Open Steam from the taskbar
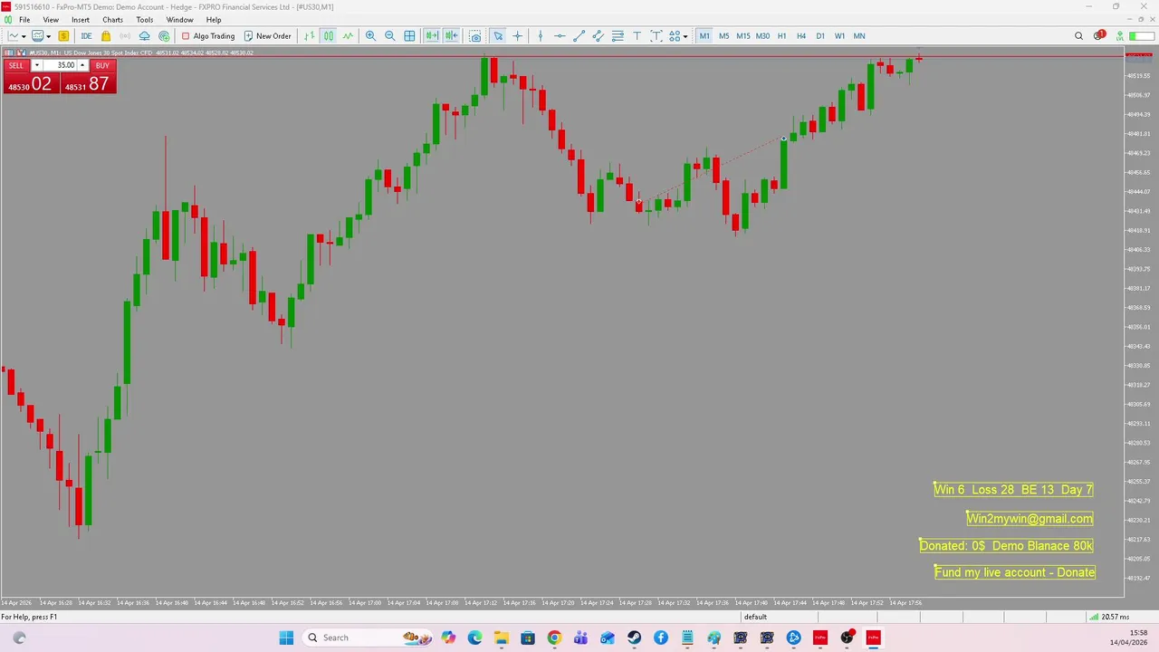This screenshot has height=652, width=1159. [x=634, y=638]
